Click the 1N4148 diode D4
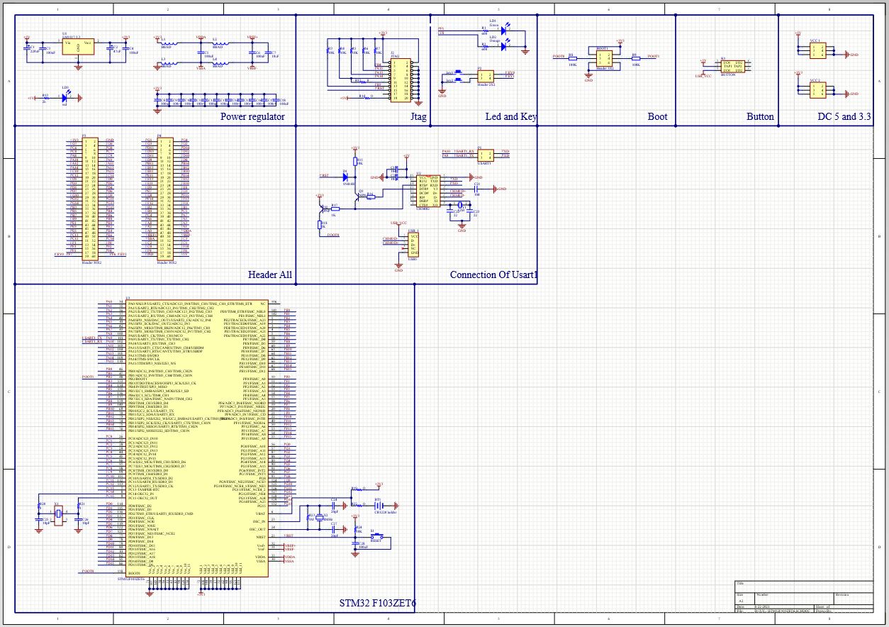Image resolution: width=889 pixels, height=627 pixels. [347, 178]
